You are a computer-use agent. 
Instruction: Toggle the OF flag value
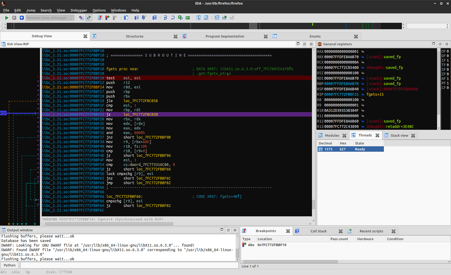tap(448, 51)
